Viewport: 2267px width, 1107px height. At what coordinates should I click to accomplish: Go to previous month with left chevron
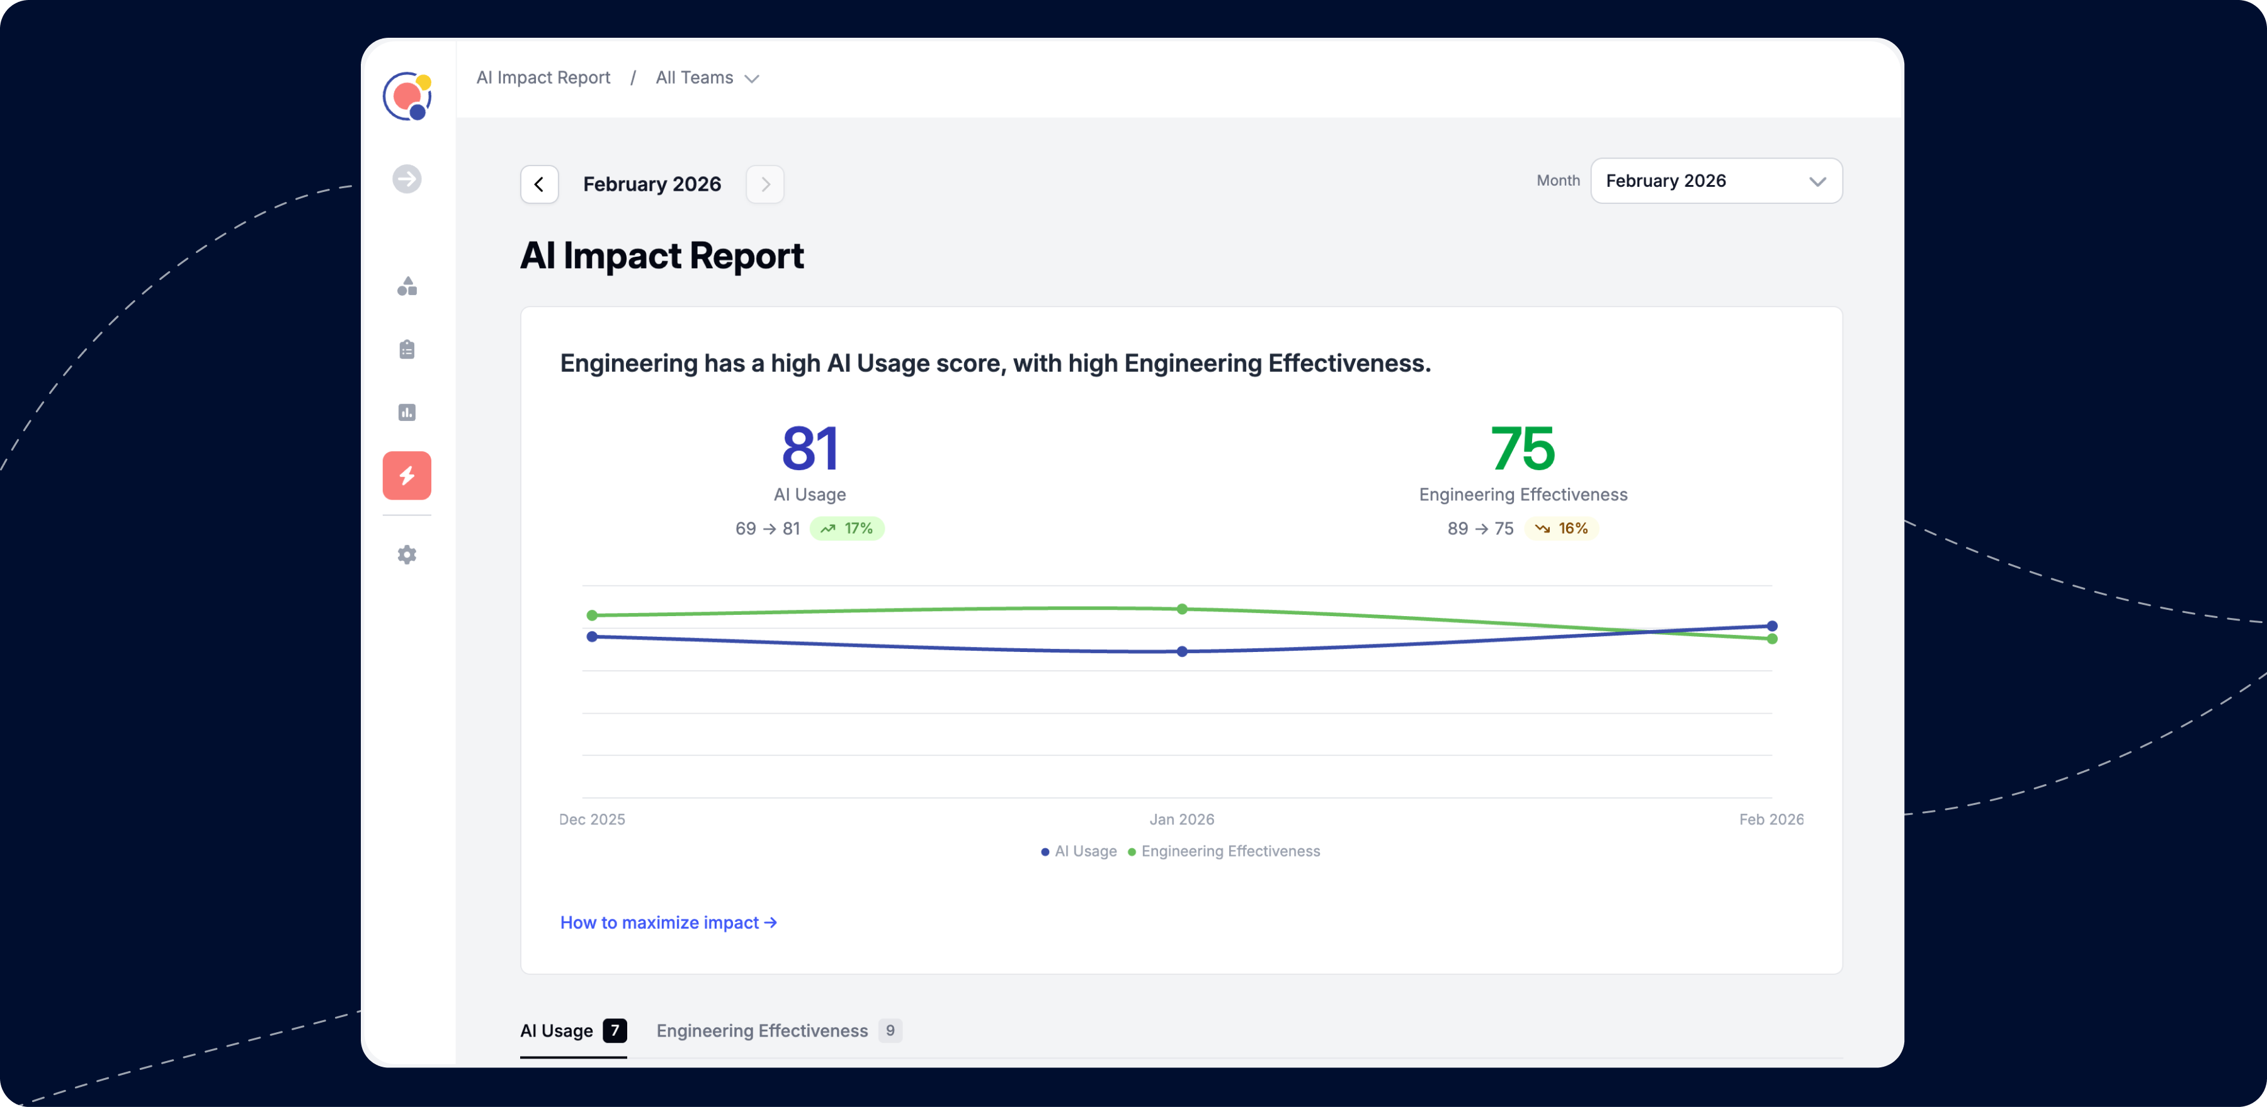click(x=540, y=184)
